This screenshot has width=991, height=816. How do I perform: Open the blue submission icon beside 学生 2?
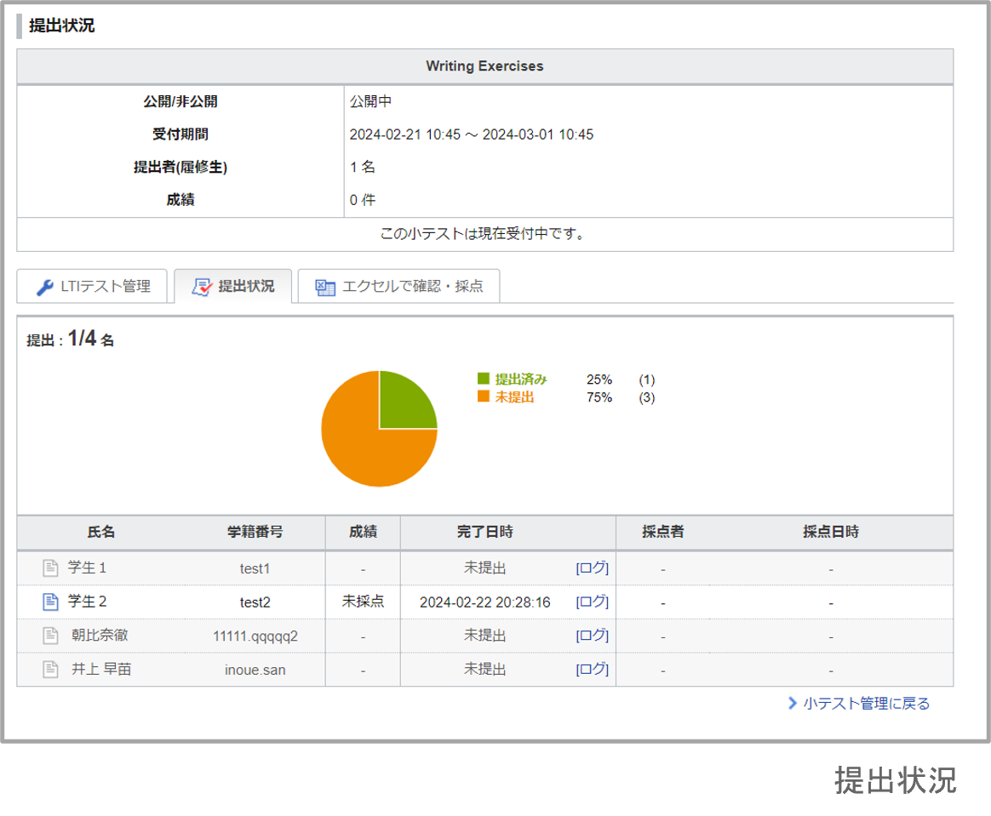pos(50,602)
